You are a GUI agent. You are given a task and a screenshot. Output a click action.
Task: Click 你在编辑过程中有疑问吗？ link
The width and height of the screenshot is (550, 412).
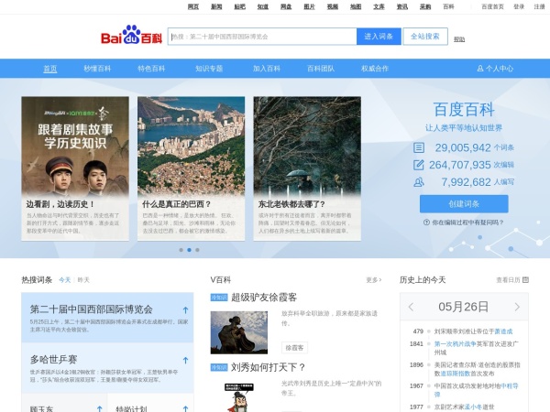(467, 222)
